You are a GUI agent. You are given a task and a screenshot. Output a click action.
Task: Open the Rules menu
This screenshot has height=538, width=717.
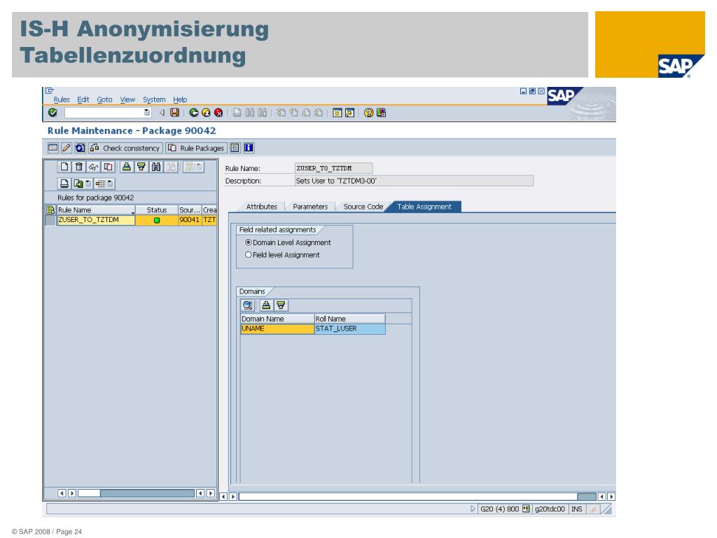62,99
